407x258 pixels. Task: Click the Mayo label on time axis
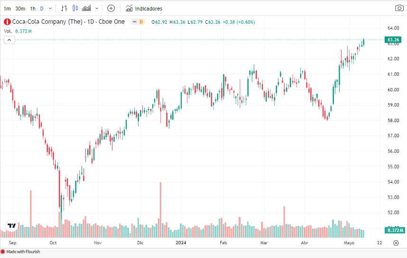[349, 243]
